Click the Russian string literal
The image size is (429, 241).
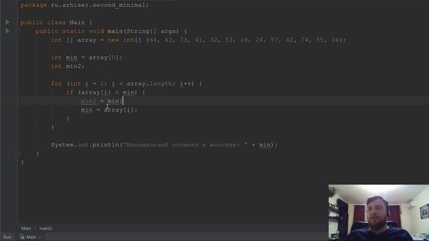click(x=185, y=145)
